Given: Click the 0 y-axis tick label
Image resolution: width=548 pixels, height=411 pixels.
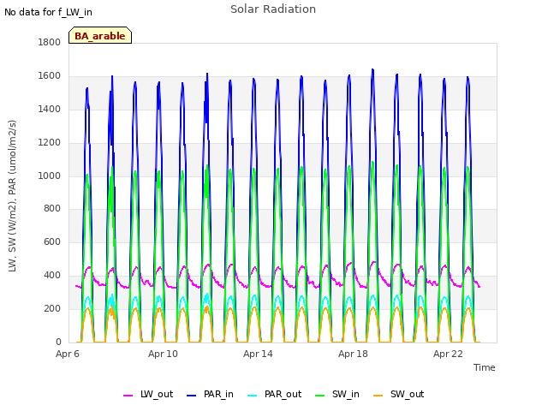Looking at the screenshot, I should [x=58, y=342].
